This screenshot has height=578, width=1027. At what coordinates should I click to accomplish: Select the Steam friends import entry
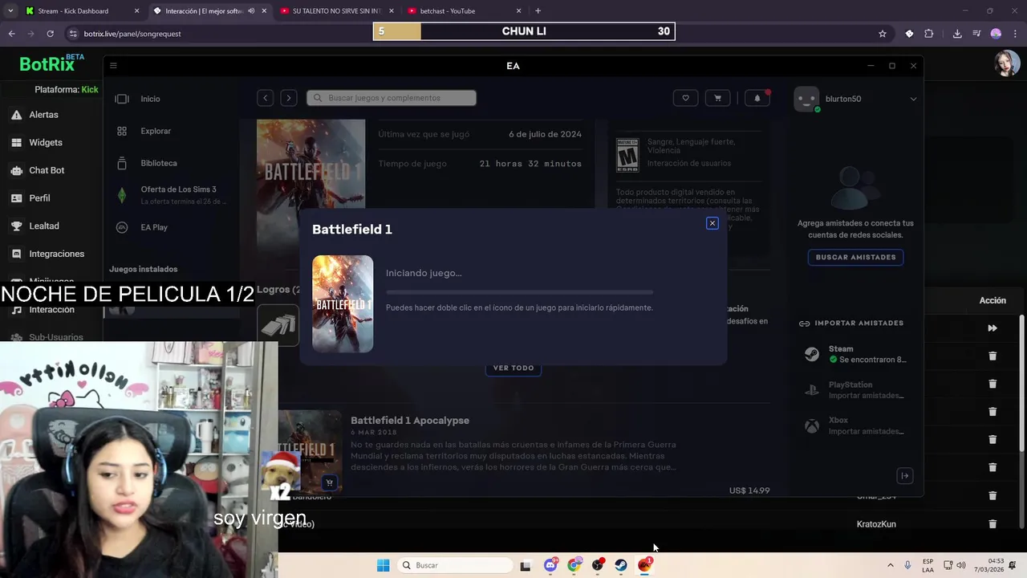[x=855, y=354]
